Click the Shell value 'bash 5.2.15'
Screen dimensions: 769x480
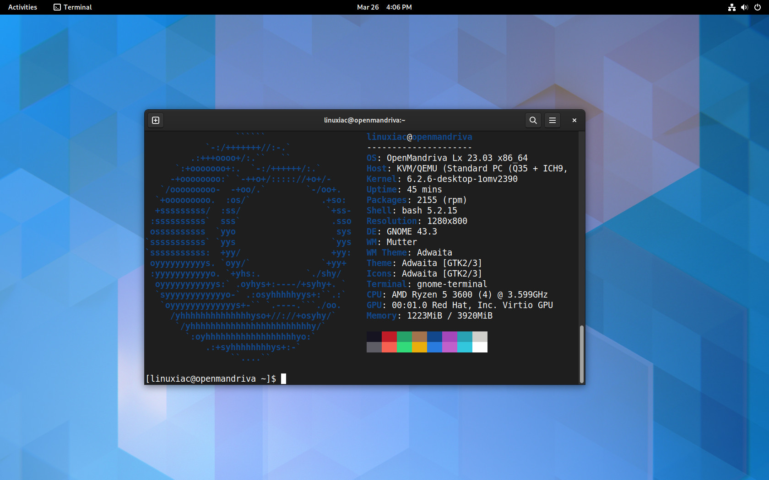click(429, 211)
